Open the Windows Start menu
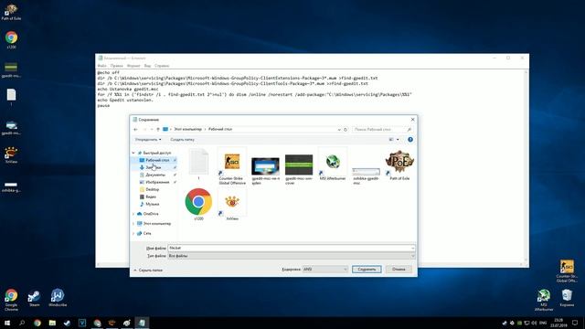The width and height of the screenshot is (585, 329). tap(7, 323)
